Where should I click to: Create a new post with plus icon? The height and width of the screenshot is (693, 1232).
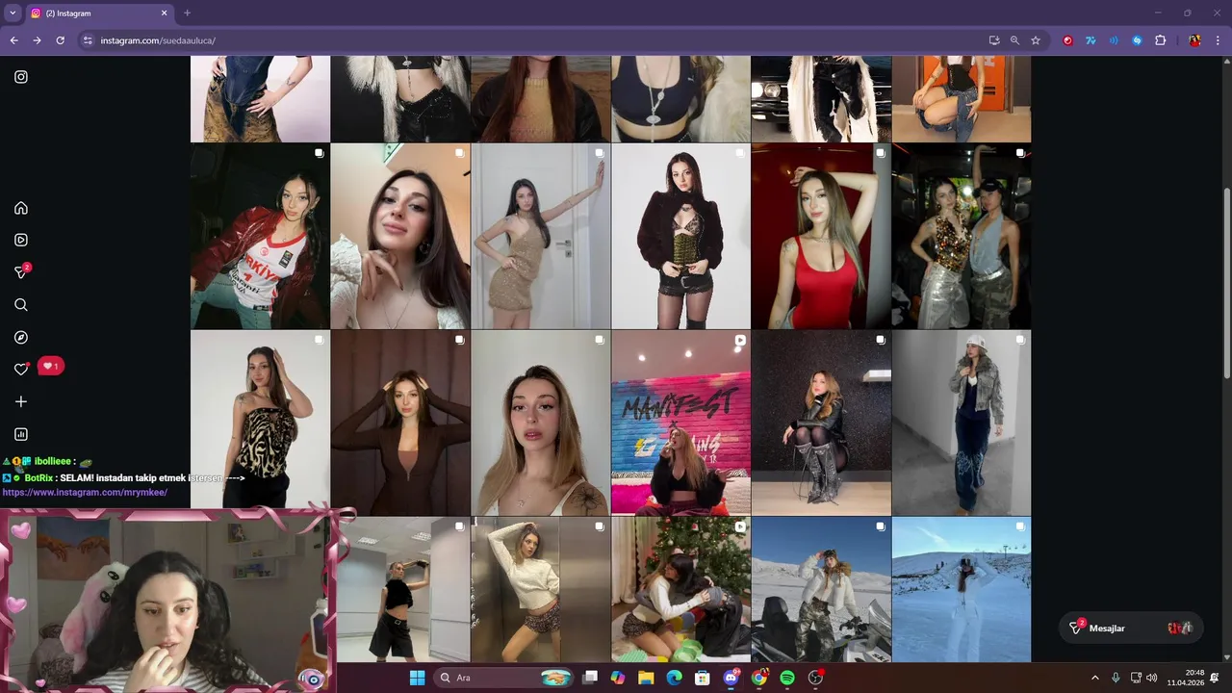(x=21, y=401)
